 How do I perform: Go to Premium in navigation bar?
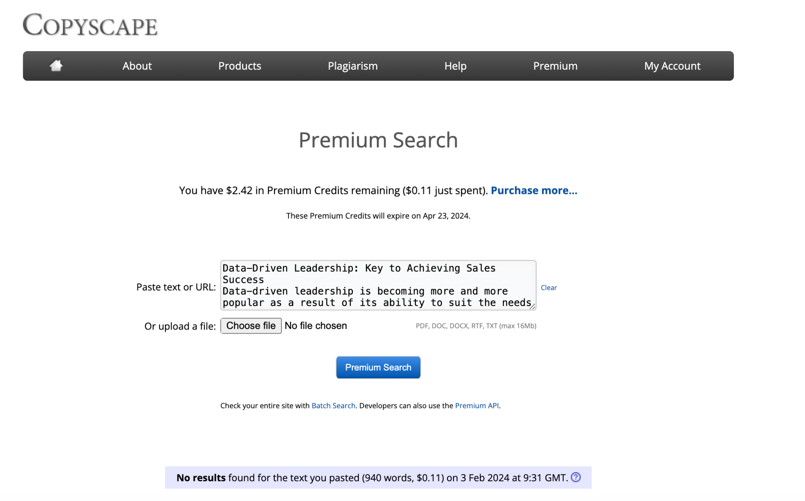[555, 66]
